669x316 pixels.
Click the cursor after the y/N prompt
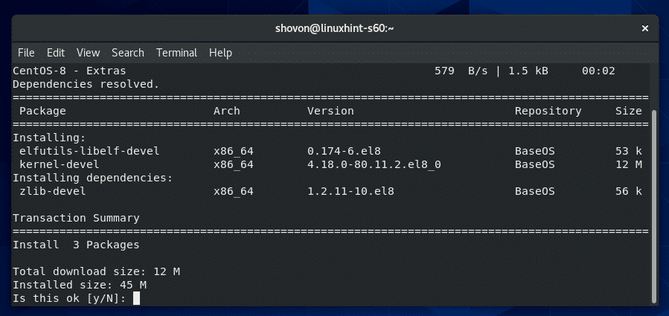pos(135,299)
